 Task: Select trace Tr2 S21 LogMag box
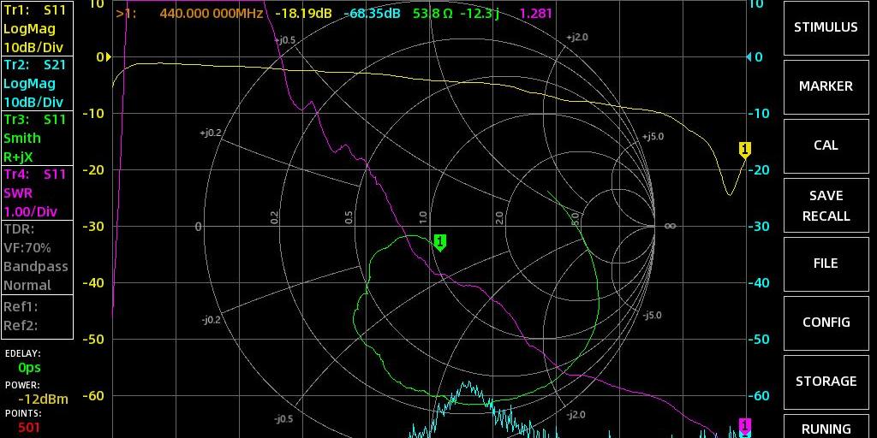pyautogui.click(x=37, y=83)
